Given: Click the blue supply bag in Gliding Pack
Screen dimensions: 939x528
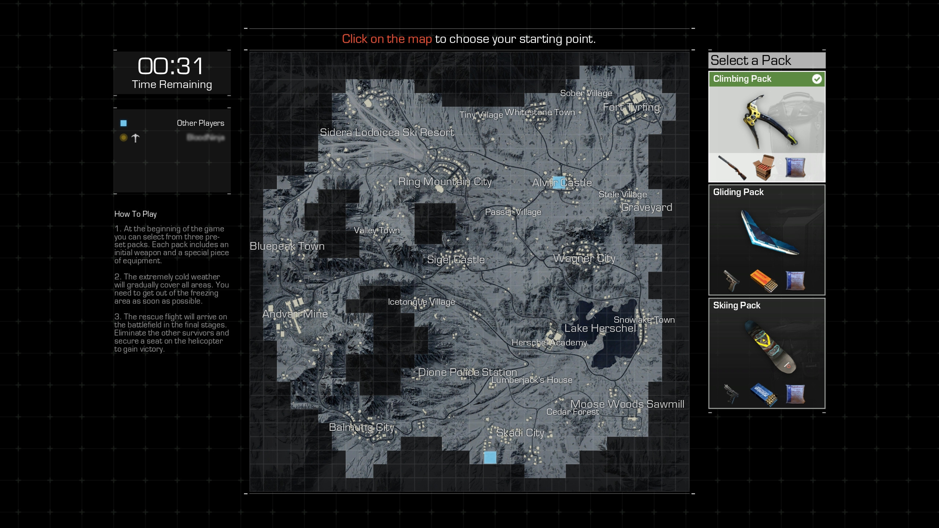Looking at the screenshot, I should click(x=795, y=281).
